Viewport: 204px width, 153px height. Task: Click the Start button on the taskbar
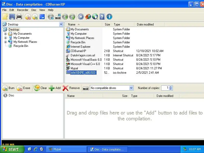12,149
